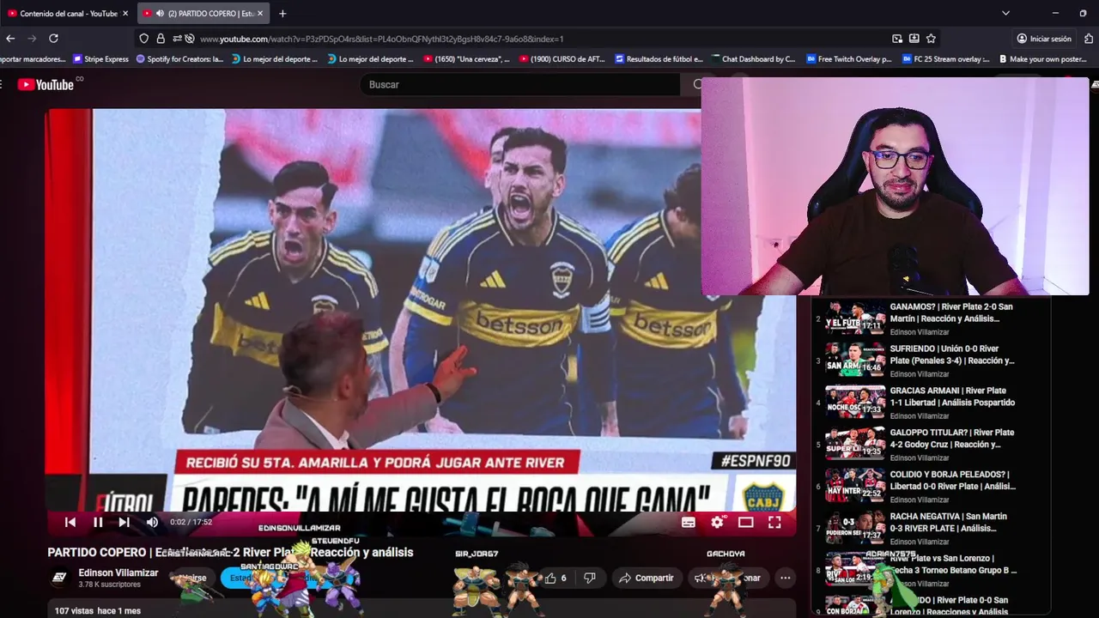Open Stripe Express bookmark
Viewport: 1099px width, 618px height.
tap(101, 59)
